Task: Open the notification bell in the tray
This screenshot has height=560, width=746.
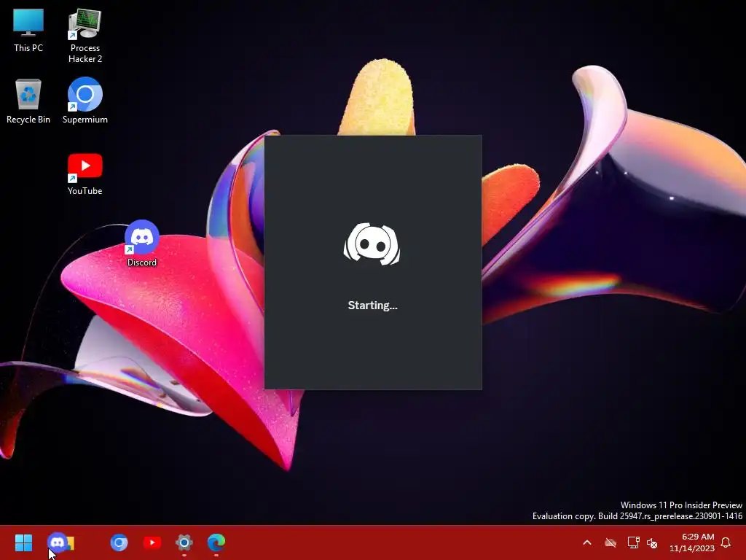Action: (726, 542)
